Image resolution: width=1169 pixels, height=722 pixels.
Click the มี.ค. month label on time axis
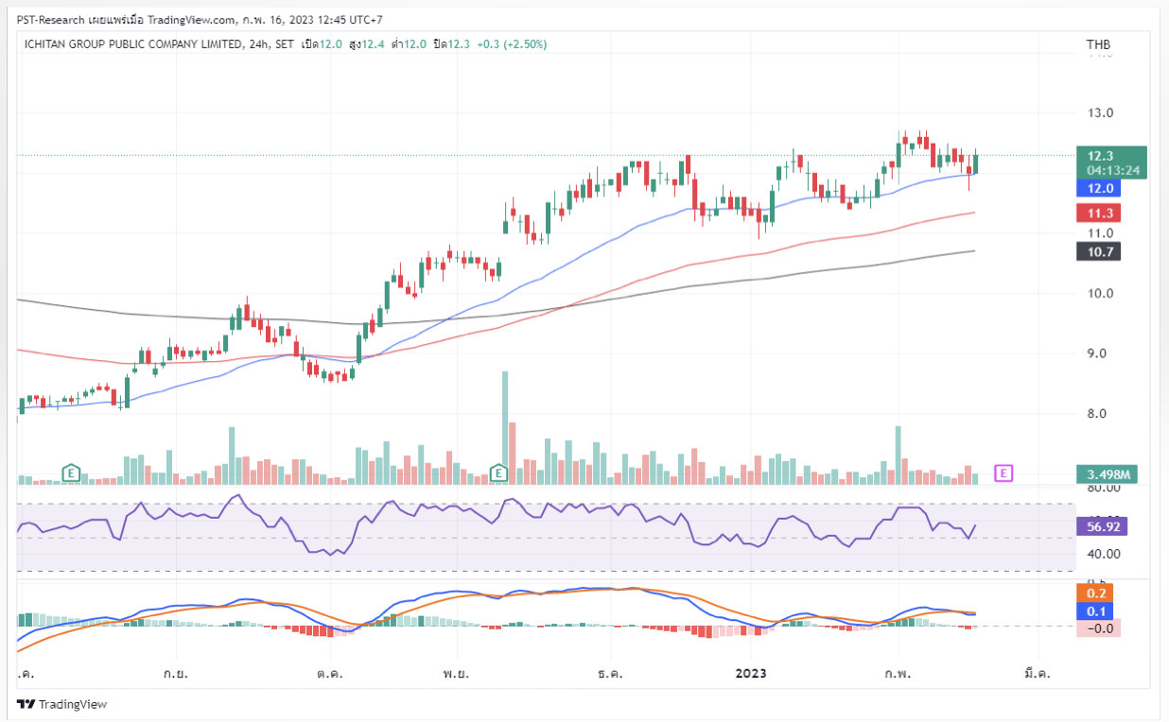tap(1038, 674)
